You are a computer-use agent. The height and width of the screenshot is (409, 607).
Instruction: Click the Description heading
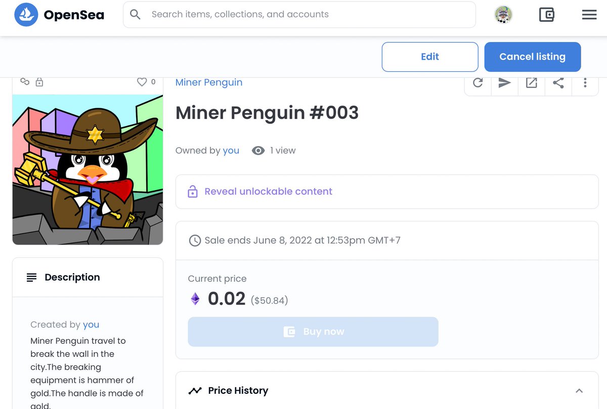click(72, 278)
